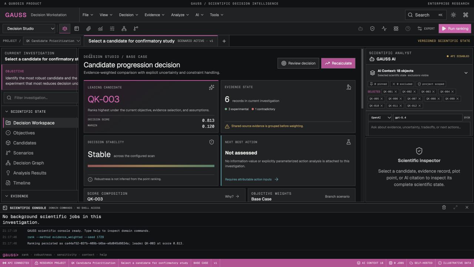Click the Search box in the header
This screenshot has width=474, height=267.
point(426,15)
